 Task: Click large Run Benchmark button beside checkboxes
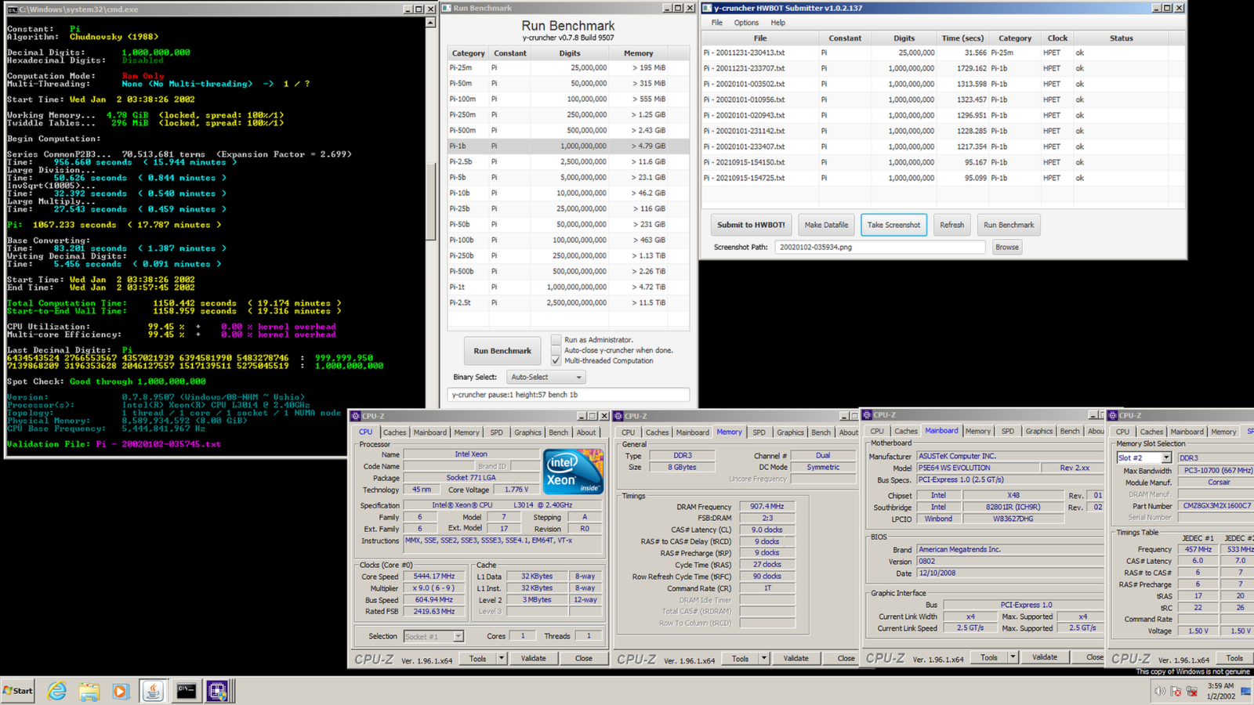502,351
